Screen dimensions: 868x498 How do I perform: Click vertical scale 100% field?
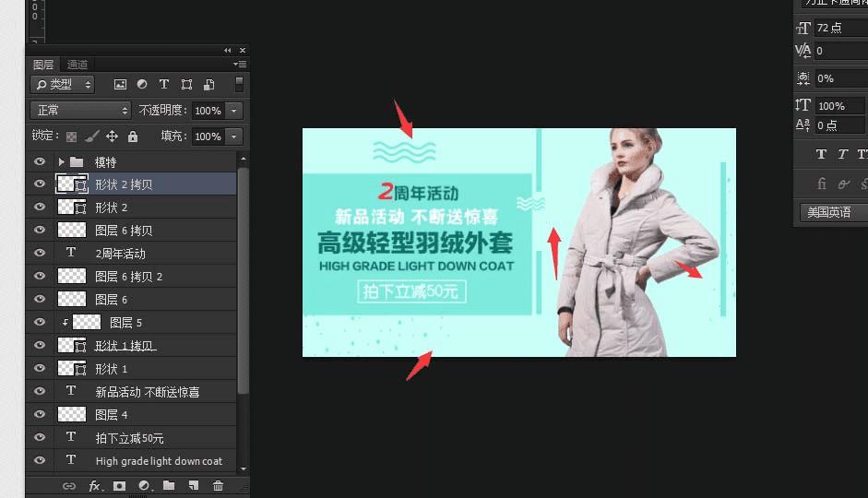839,106
